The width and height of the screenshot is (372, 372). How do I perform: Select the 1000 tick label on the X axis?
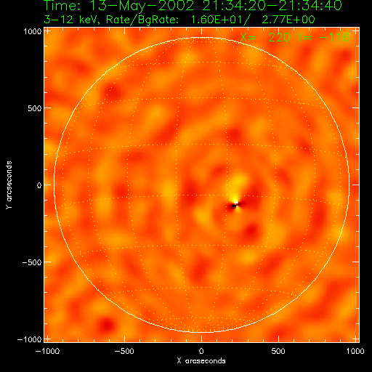tap(355, 351)
